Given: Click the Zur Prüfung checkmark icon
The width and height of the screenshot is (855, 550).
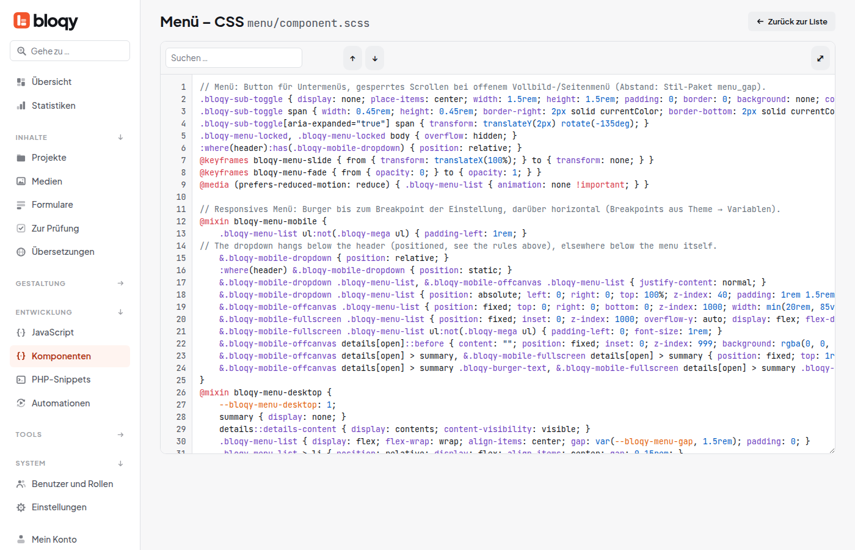Looking at the screenshot, I should [21, 229].
